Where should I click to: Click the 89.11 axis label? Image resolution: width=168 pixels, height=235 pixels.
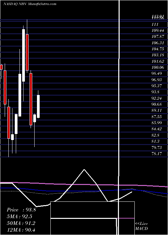tap(157, 110)
